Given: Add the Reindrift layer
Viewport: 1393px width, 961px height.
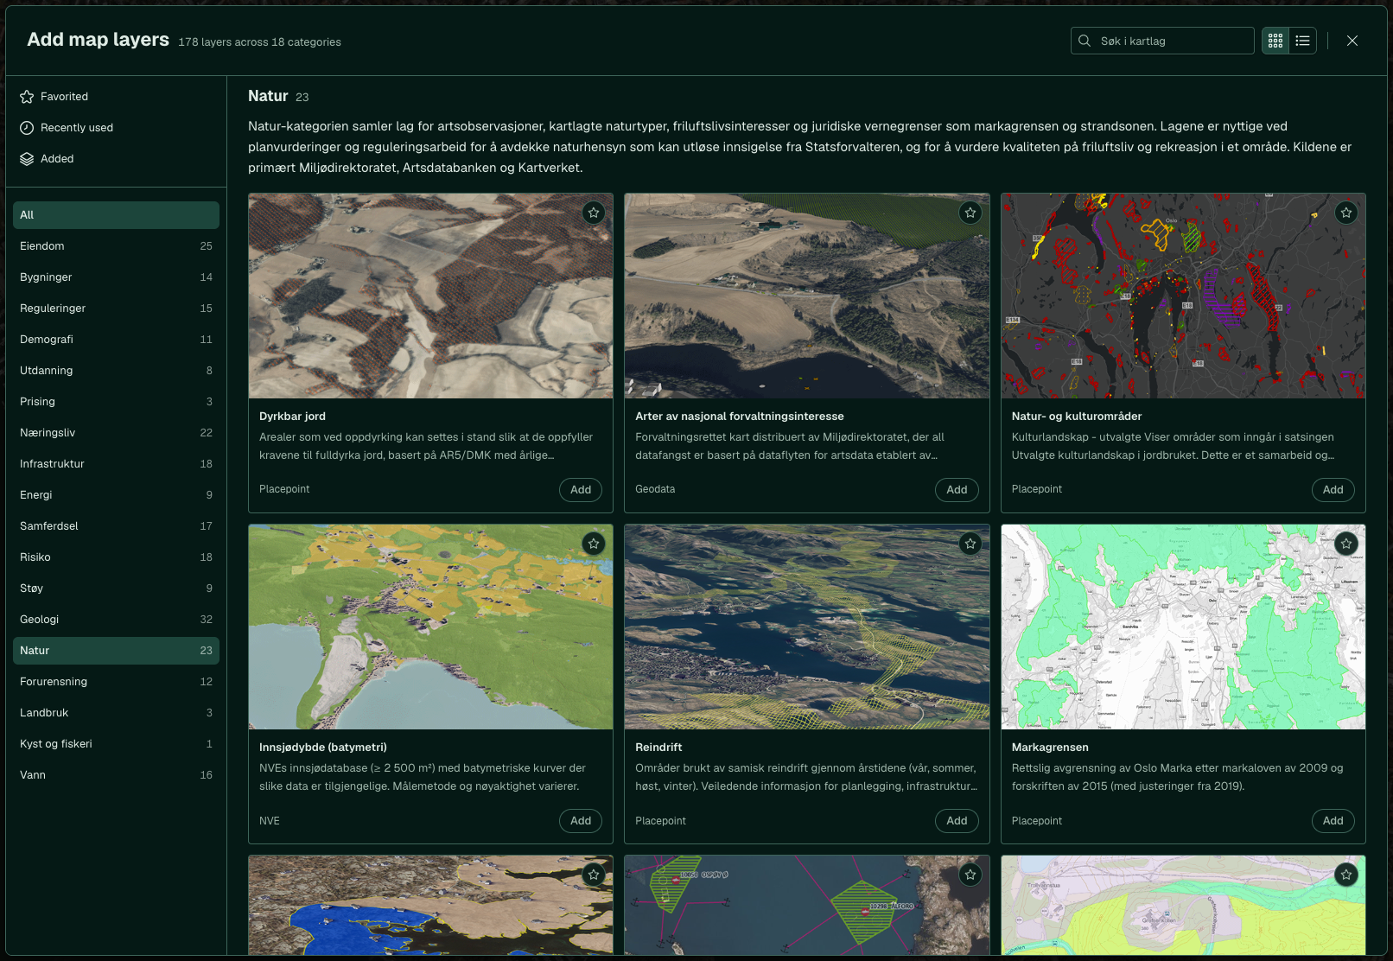Looking at the screenshot, I should pos(957,821).
